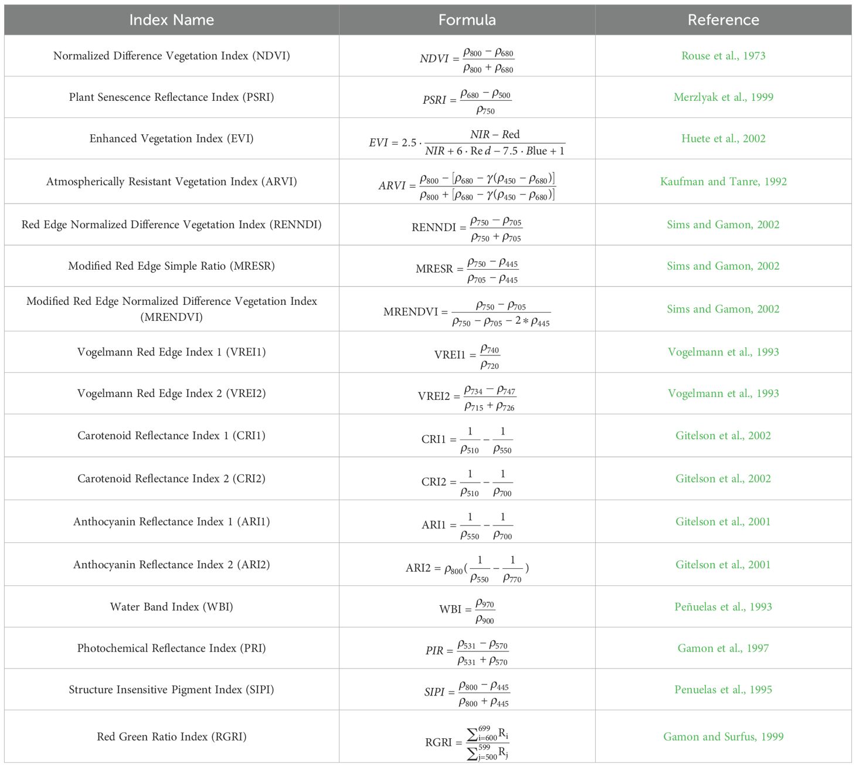Click the Penuelas et al., 1995 link
856x767 pixels.
click(x=723, y=690)
